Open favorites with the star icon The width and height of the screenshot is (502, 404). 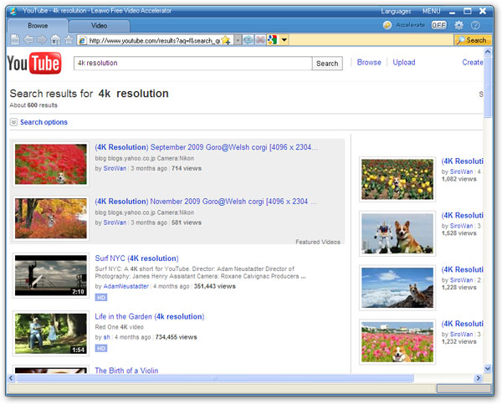[69, 40]
